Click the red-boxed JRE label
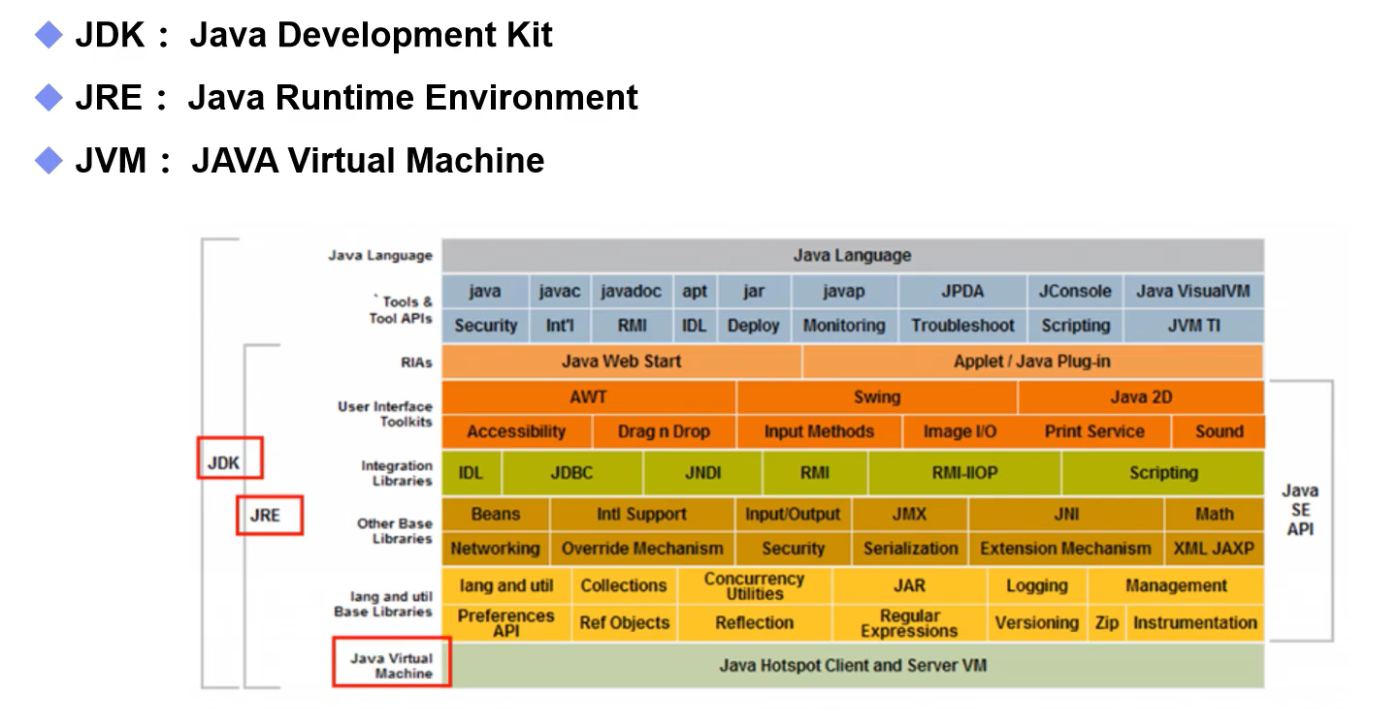The height and width of the screenshot is (726, 1399). click(x=270, y=516)
